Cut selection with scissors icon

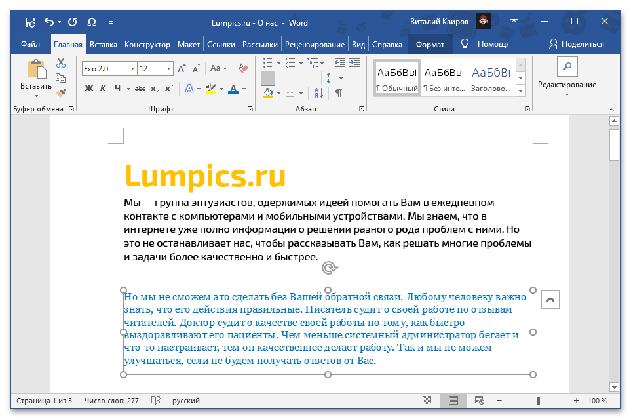click(x=61, y=63)
